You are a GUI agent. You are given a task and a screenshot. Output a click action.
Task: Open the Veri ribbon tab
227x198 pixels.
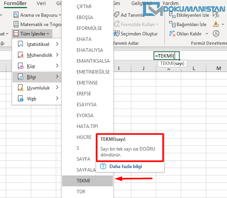pyautogui.click(x=41, y=4)
